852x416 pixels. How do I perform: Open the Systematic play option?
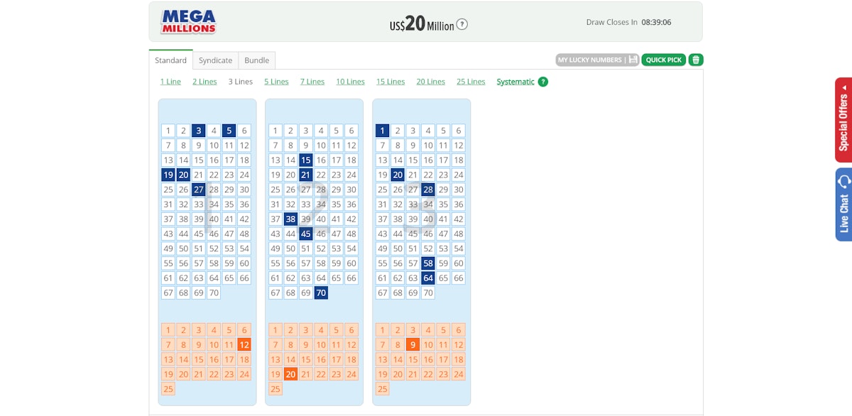point(515,82)
